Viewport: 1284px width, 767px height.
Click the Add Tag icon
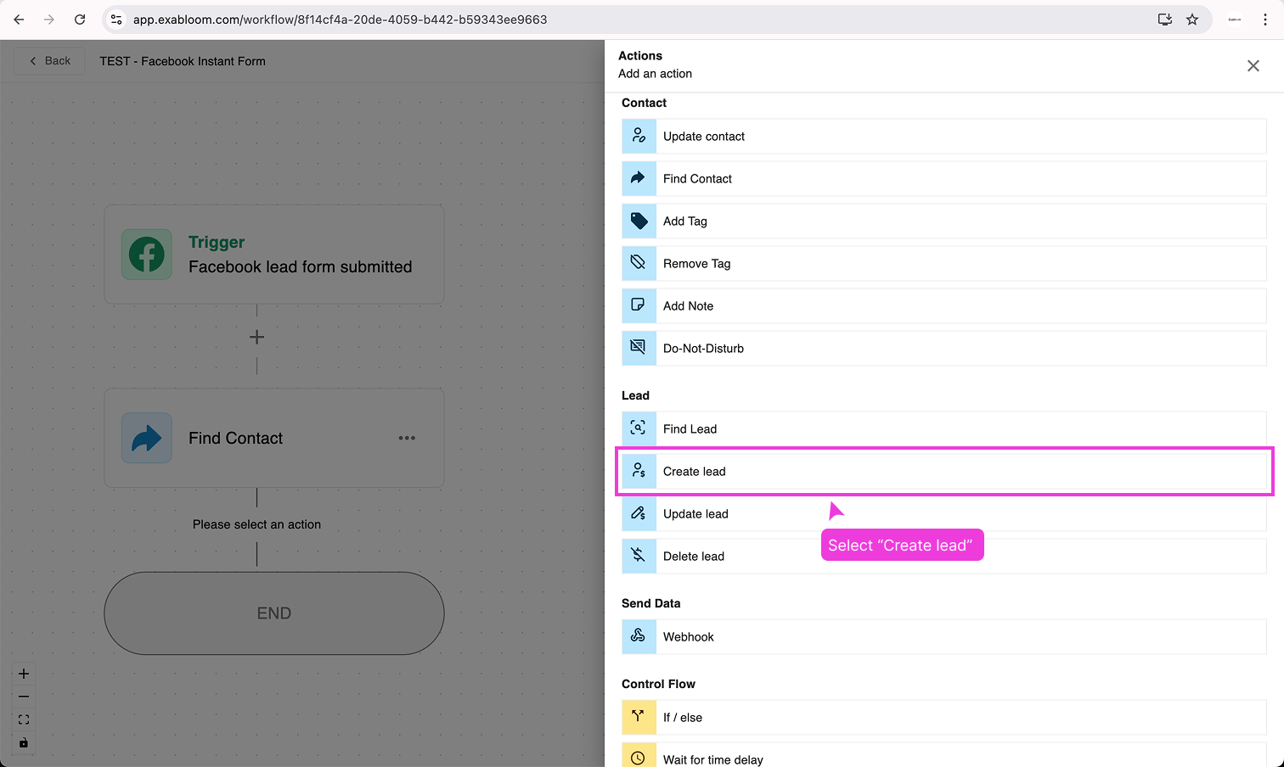[639, 221]
